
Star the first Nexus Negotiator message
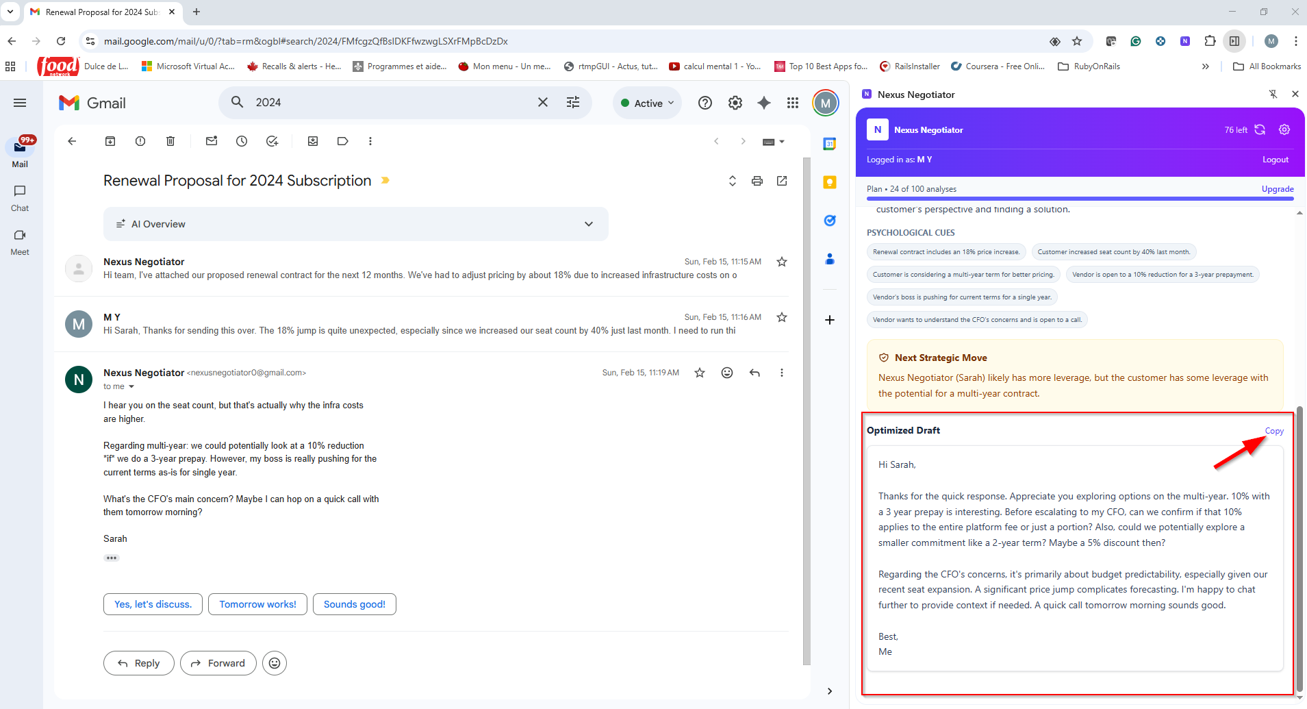pos(781,262)
